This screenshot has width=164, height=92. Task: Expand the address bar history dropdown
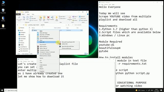coord(66,25)
